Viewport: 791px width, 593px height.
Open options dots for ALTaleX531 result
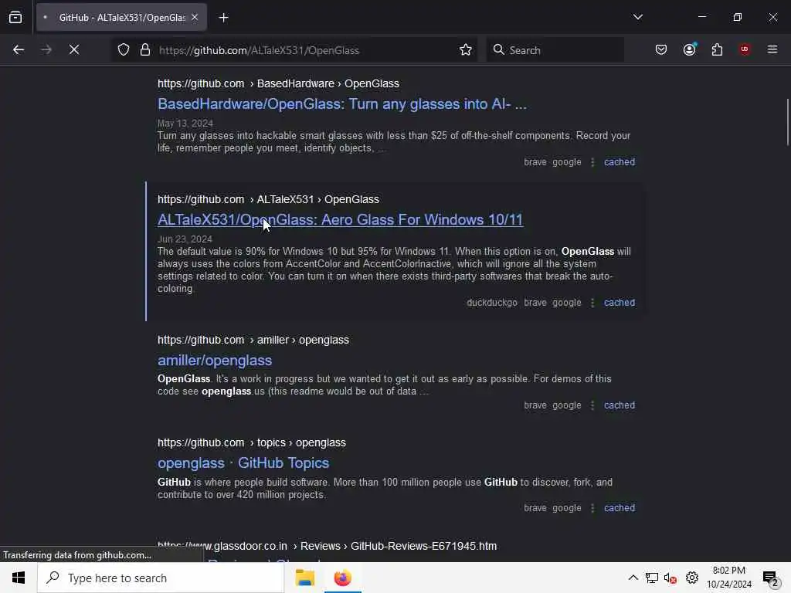click(592, 303)
